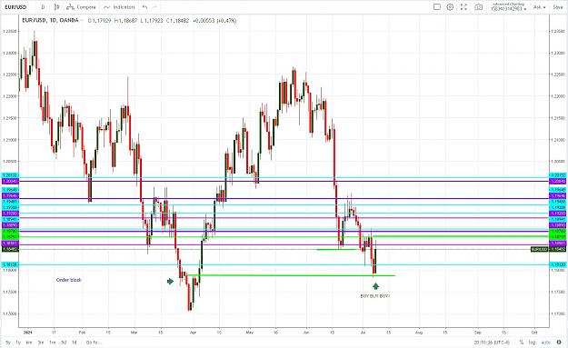Toggle the % percent scale

click(x=522, y=343)
